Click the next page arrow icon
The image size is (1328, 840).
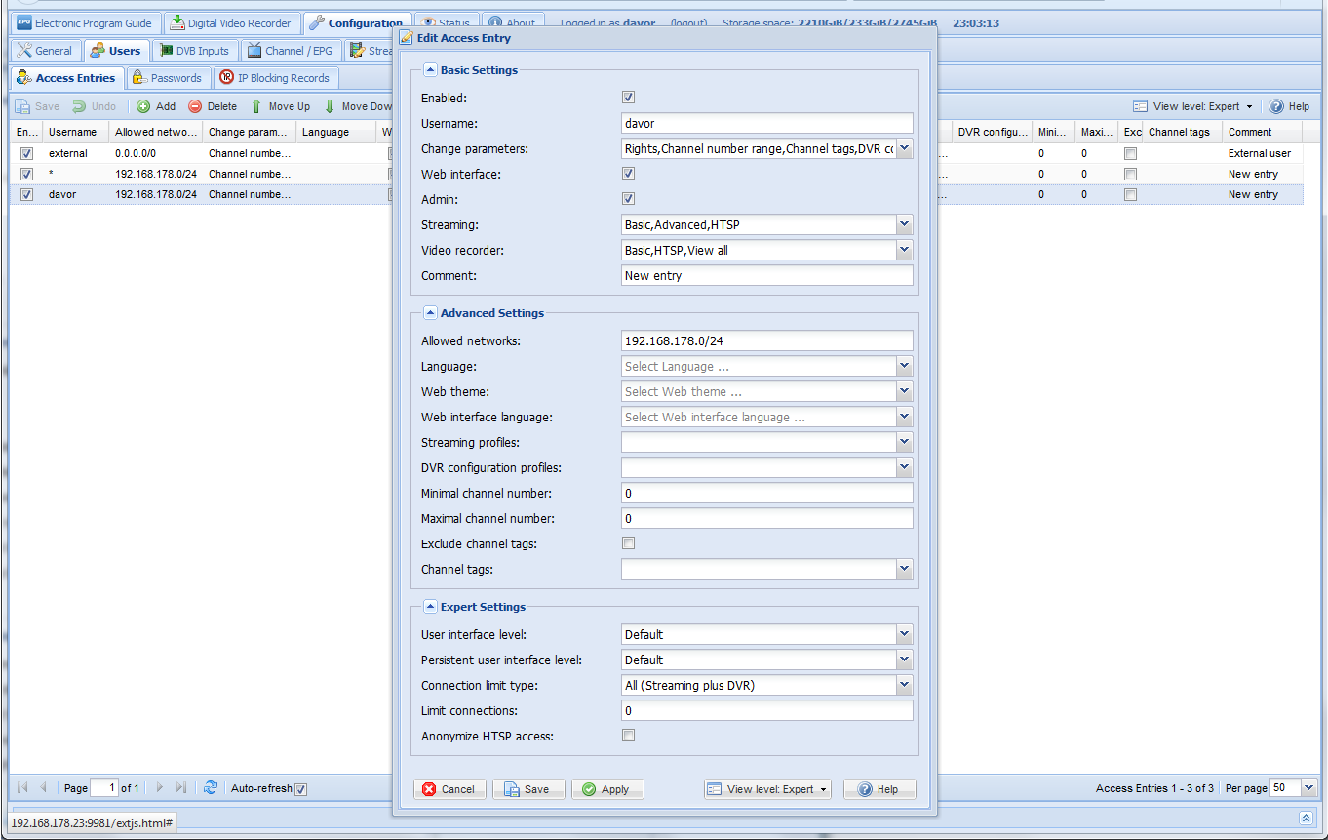point(160,788)
